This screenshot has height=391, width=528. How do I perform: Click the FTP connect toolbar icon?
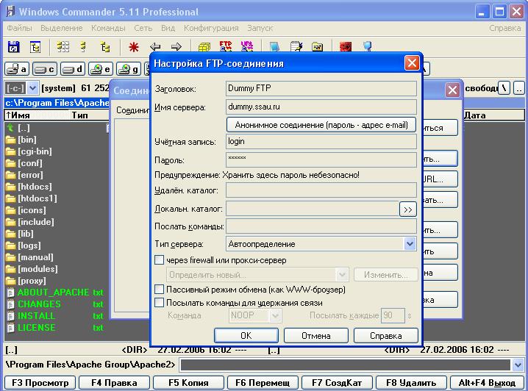(226, 46)
